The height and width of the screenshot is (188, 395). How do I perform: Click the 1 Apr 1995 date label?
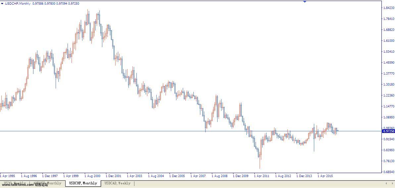(x=8, y=176)
